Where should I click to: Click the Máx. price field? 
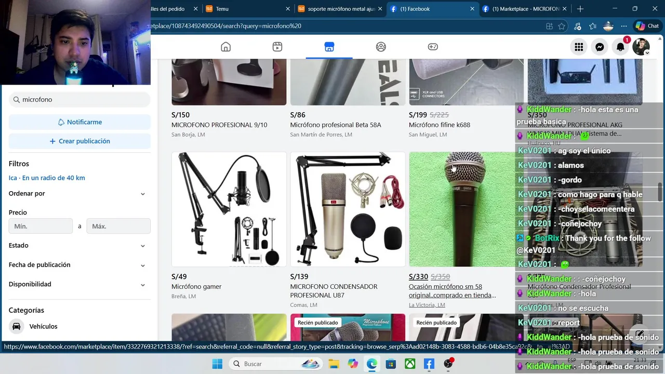coord(118,226)
